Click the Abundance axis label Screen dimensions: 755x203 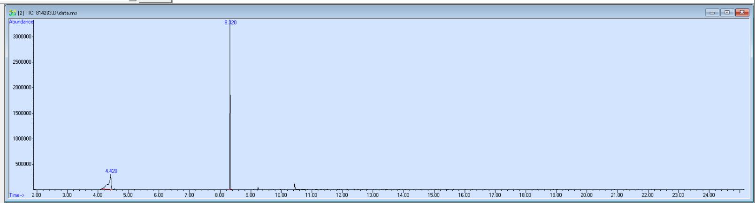(21, 22)
